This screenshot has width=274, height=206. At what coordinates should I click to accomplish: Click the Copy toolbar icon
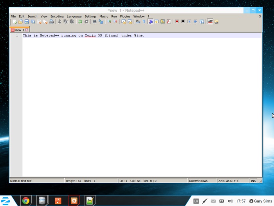pos(66,22)
